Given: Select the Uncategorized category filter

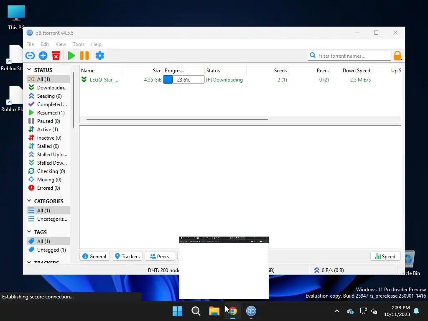Looking at the screenshot, I should point(48,219).
